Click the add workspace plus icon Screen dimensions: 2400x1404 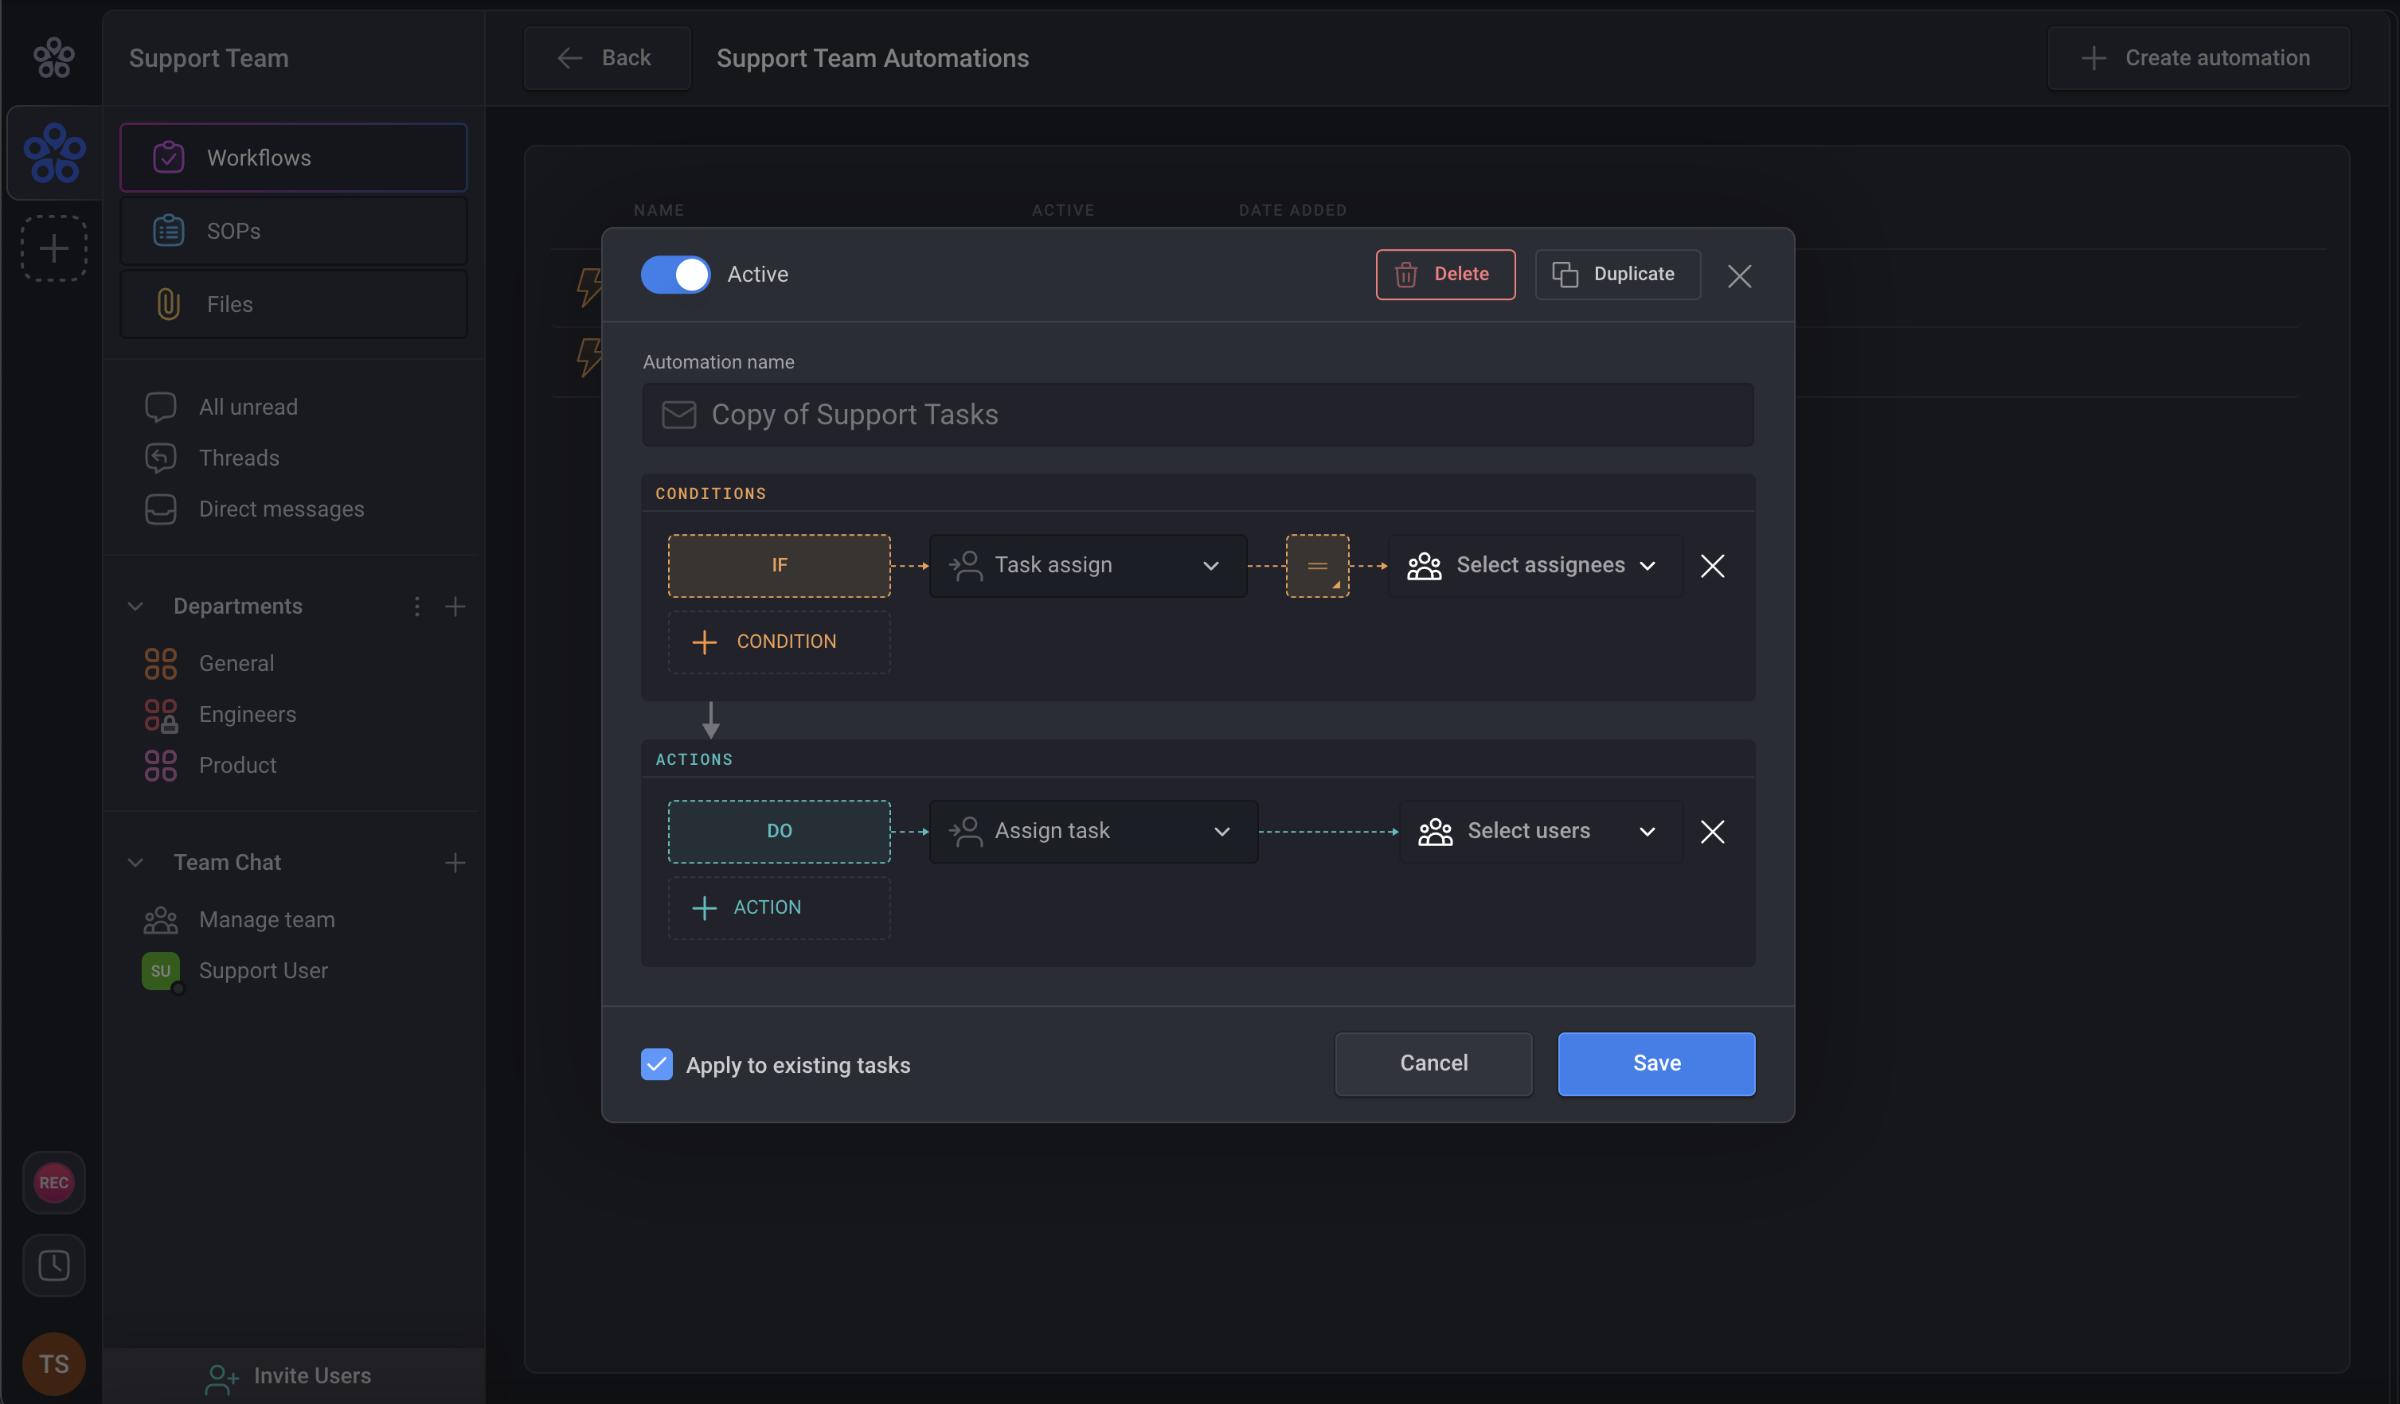[x=54, y=248]
